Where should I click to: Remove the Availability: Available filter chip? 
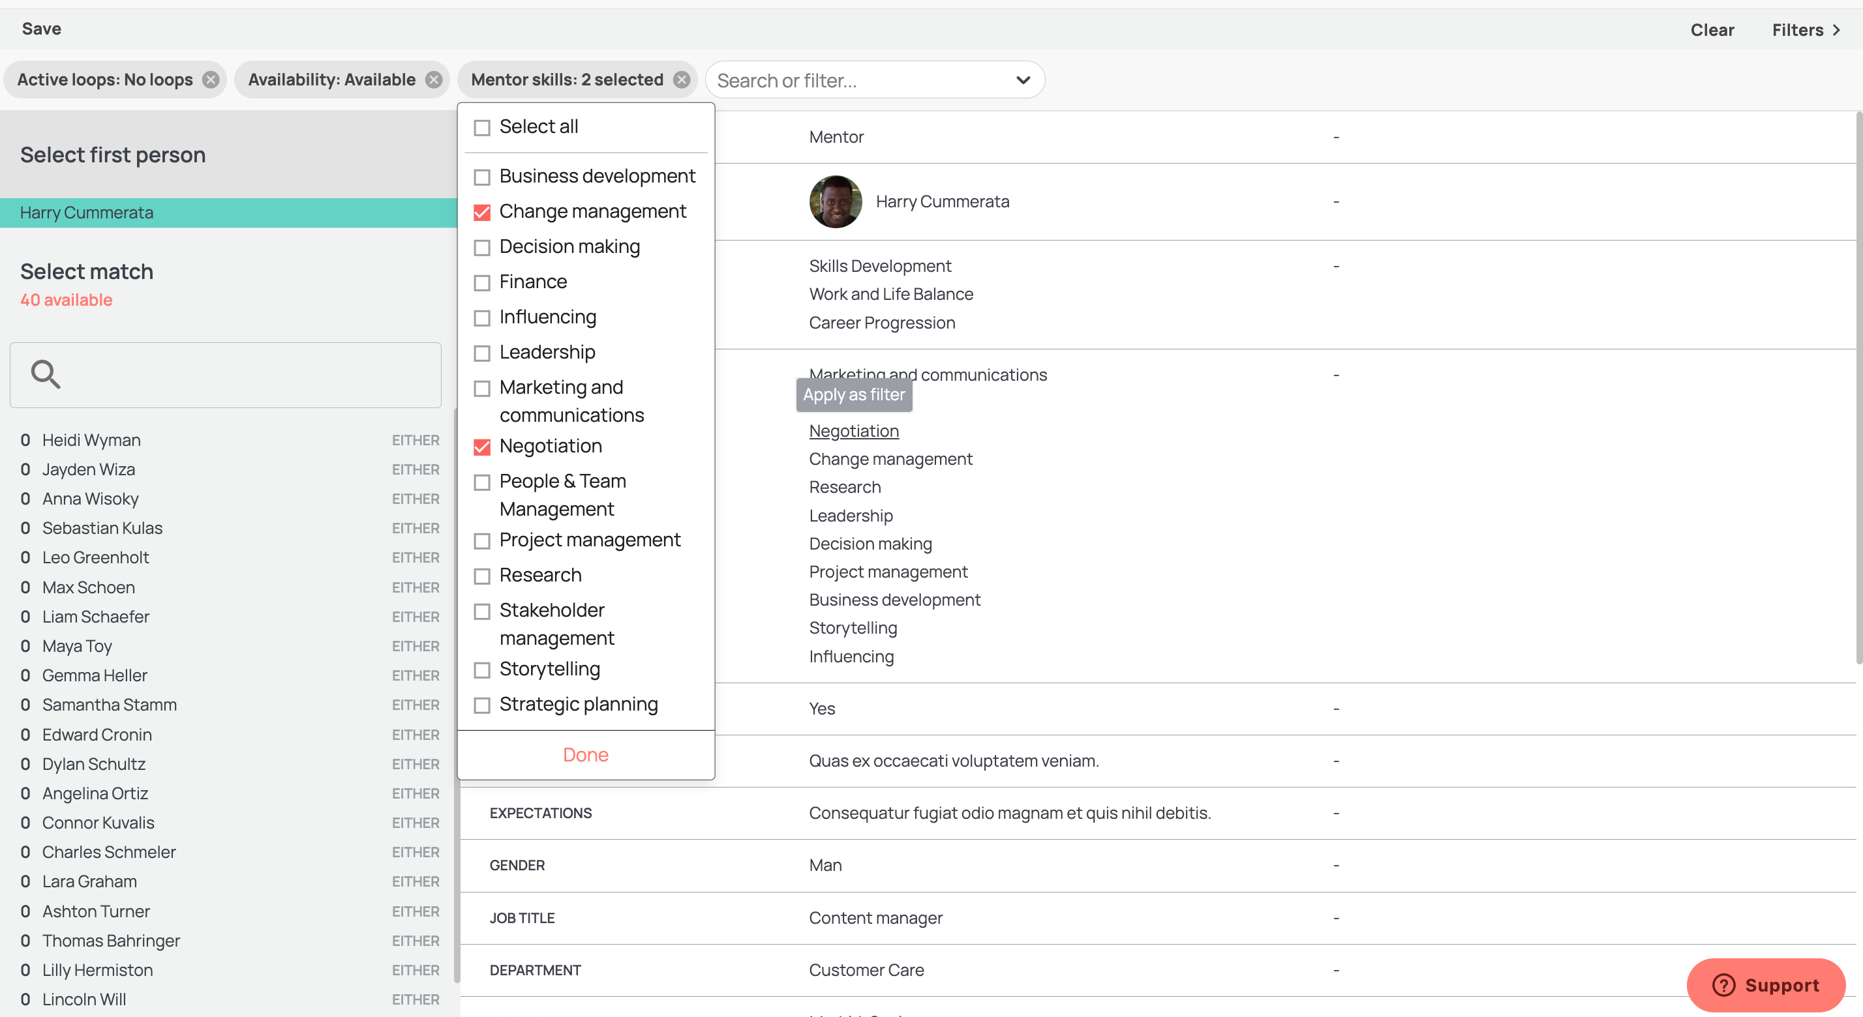433,80
